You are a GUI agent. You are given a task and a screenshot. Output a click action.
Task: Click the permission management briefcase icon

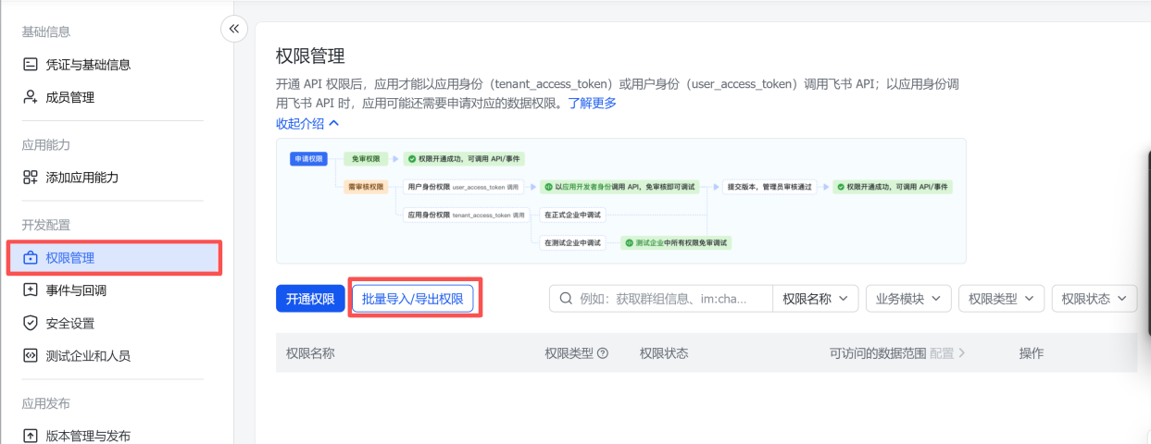(x=31, y=258)
